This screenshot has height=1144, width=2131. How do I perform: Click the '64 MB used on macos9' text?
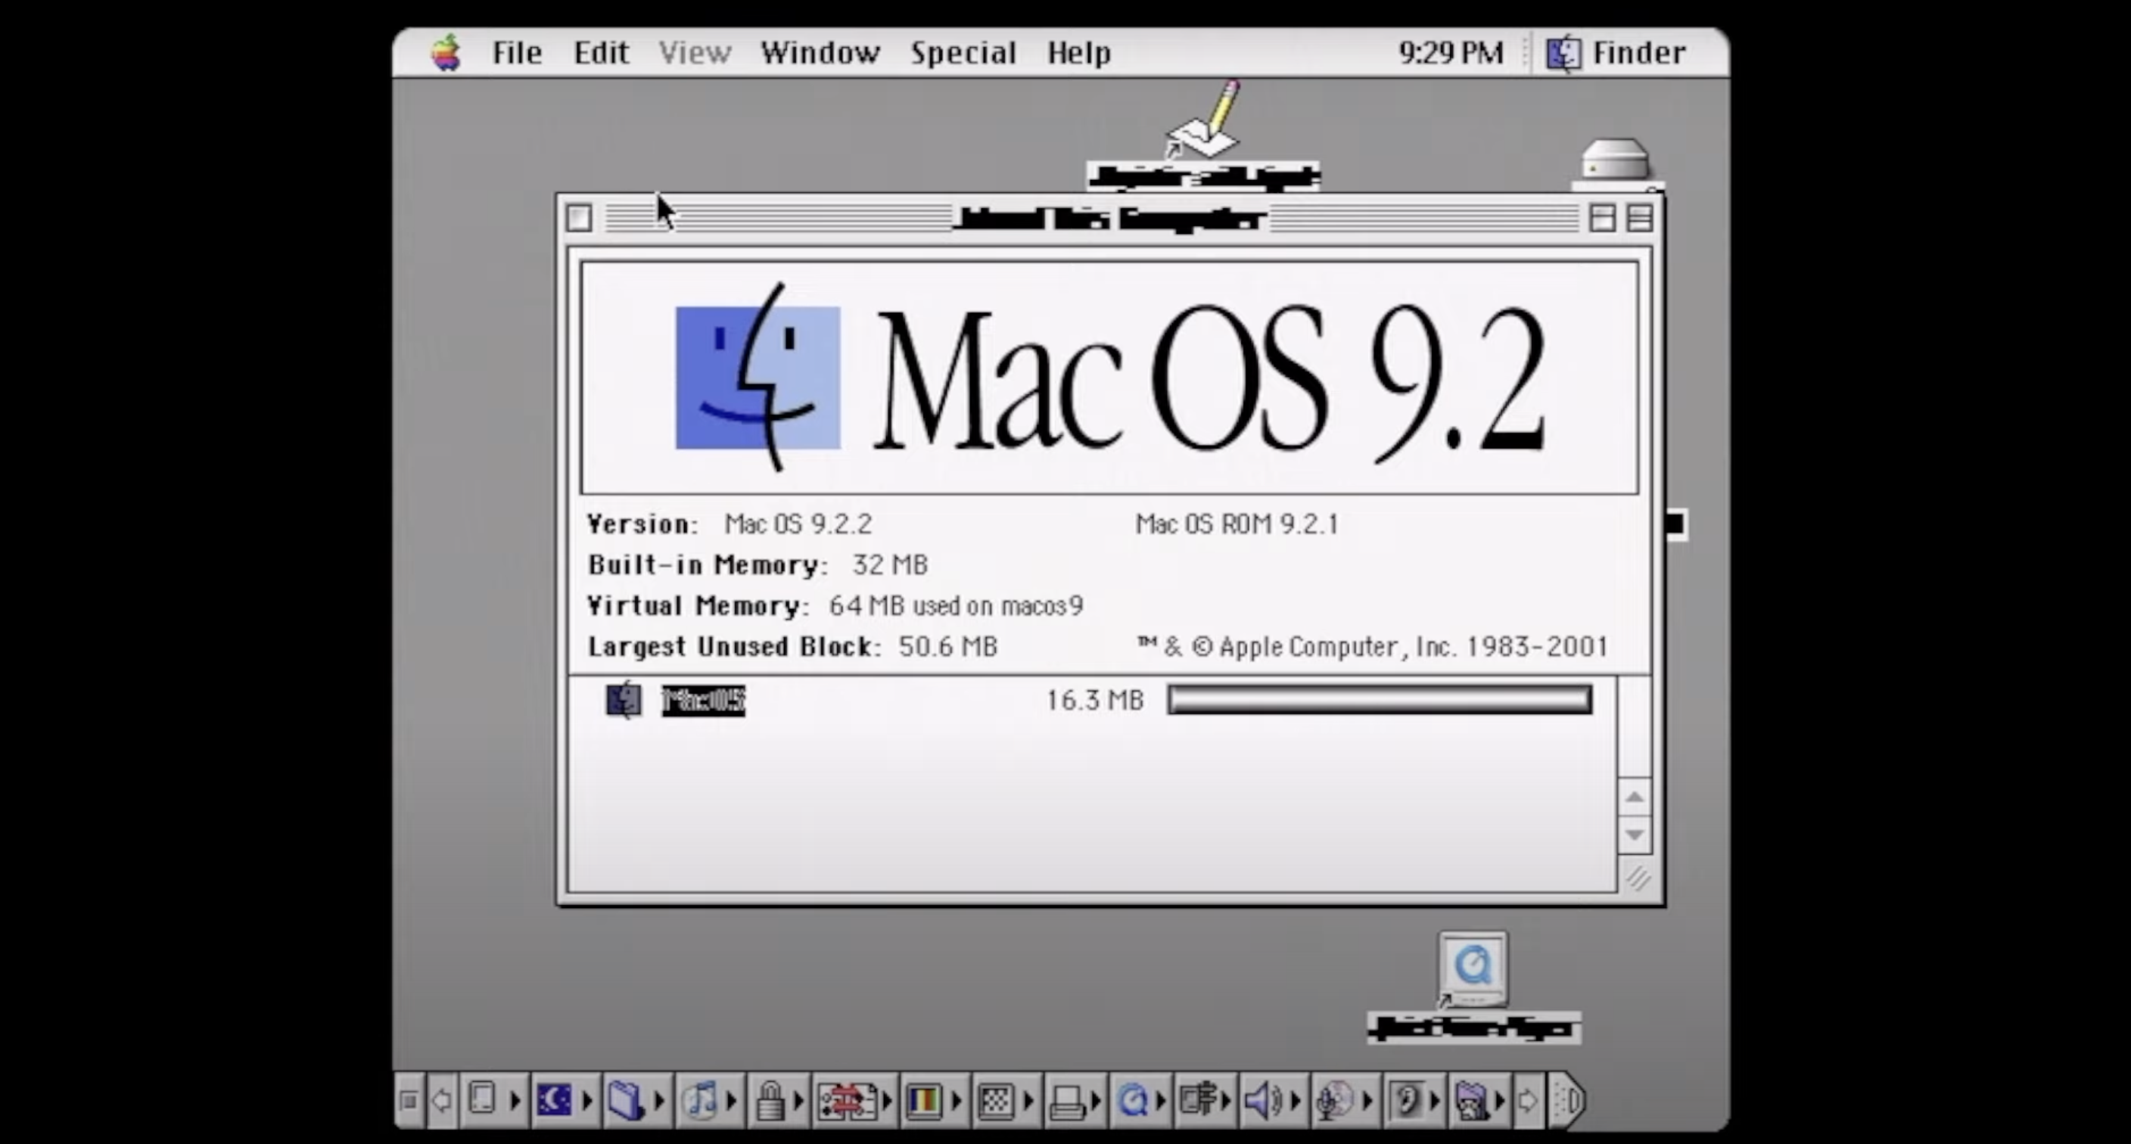[x=957, y=606]
